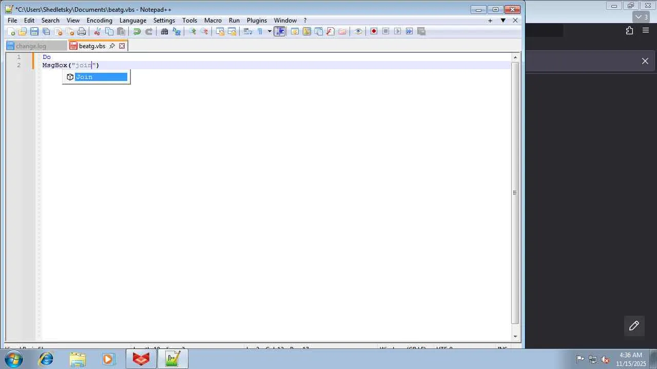Screen dimensions: 657x369
Task: Start macro recording with red dot
Action: (x=374, y=31)
